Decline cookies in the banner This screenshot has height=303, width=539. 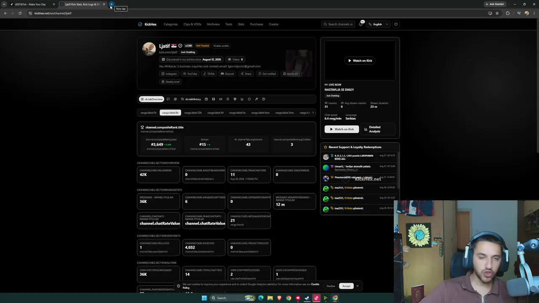tap(331, 286)
